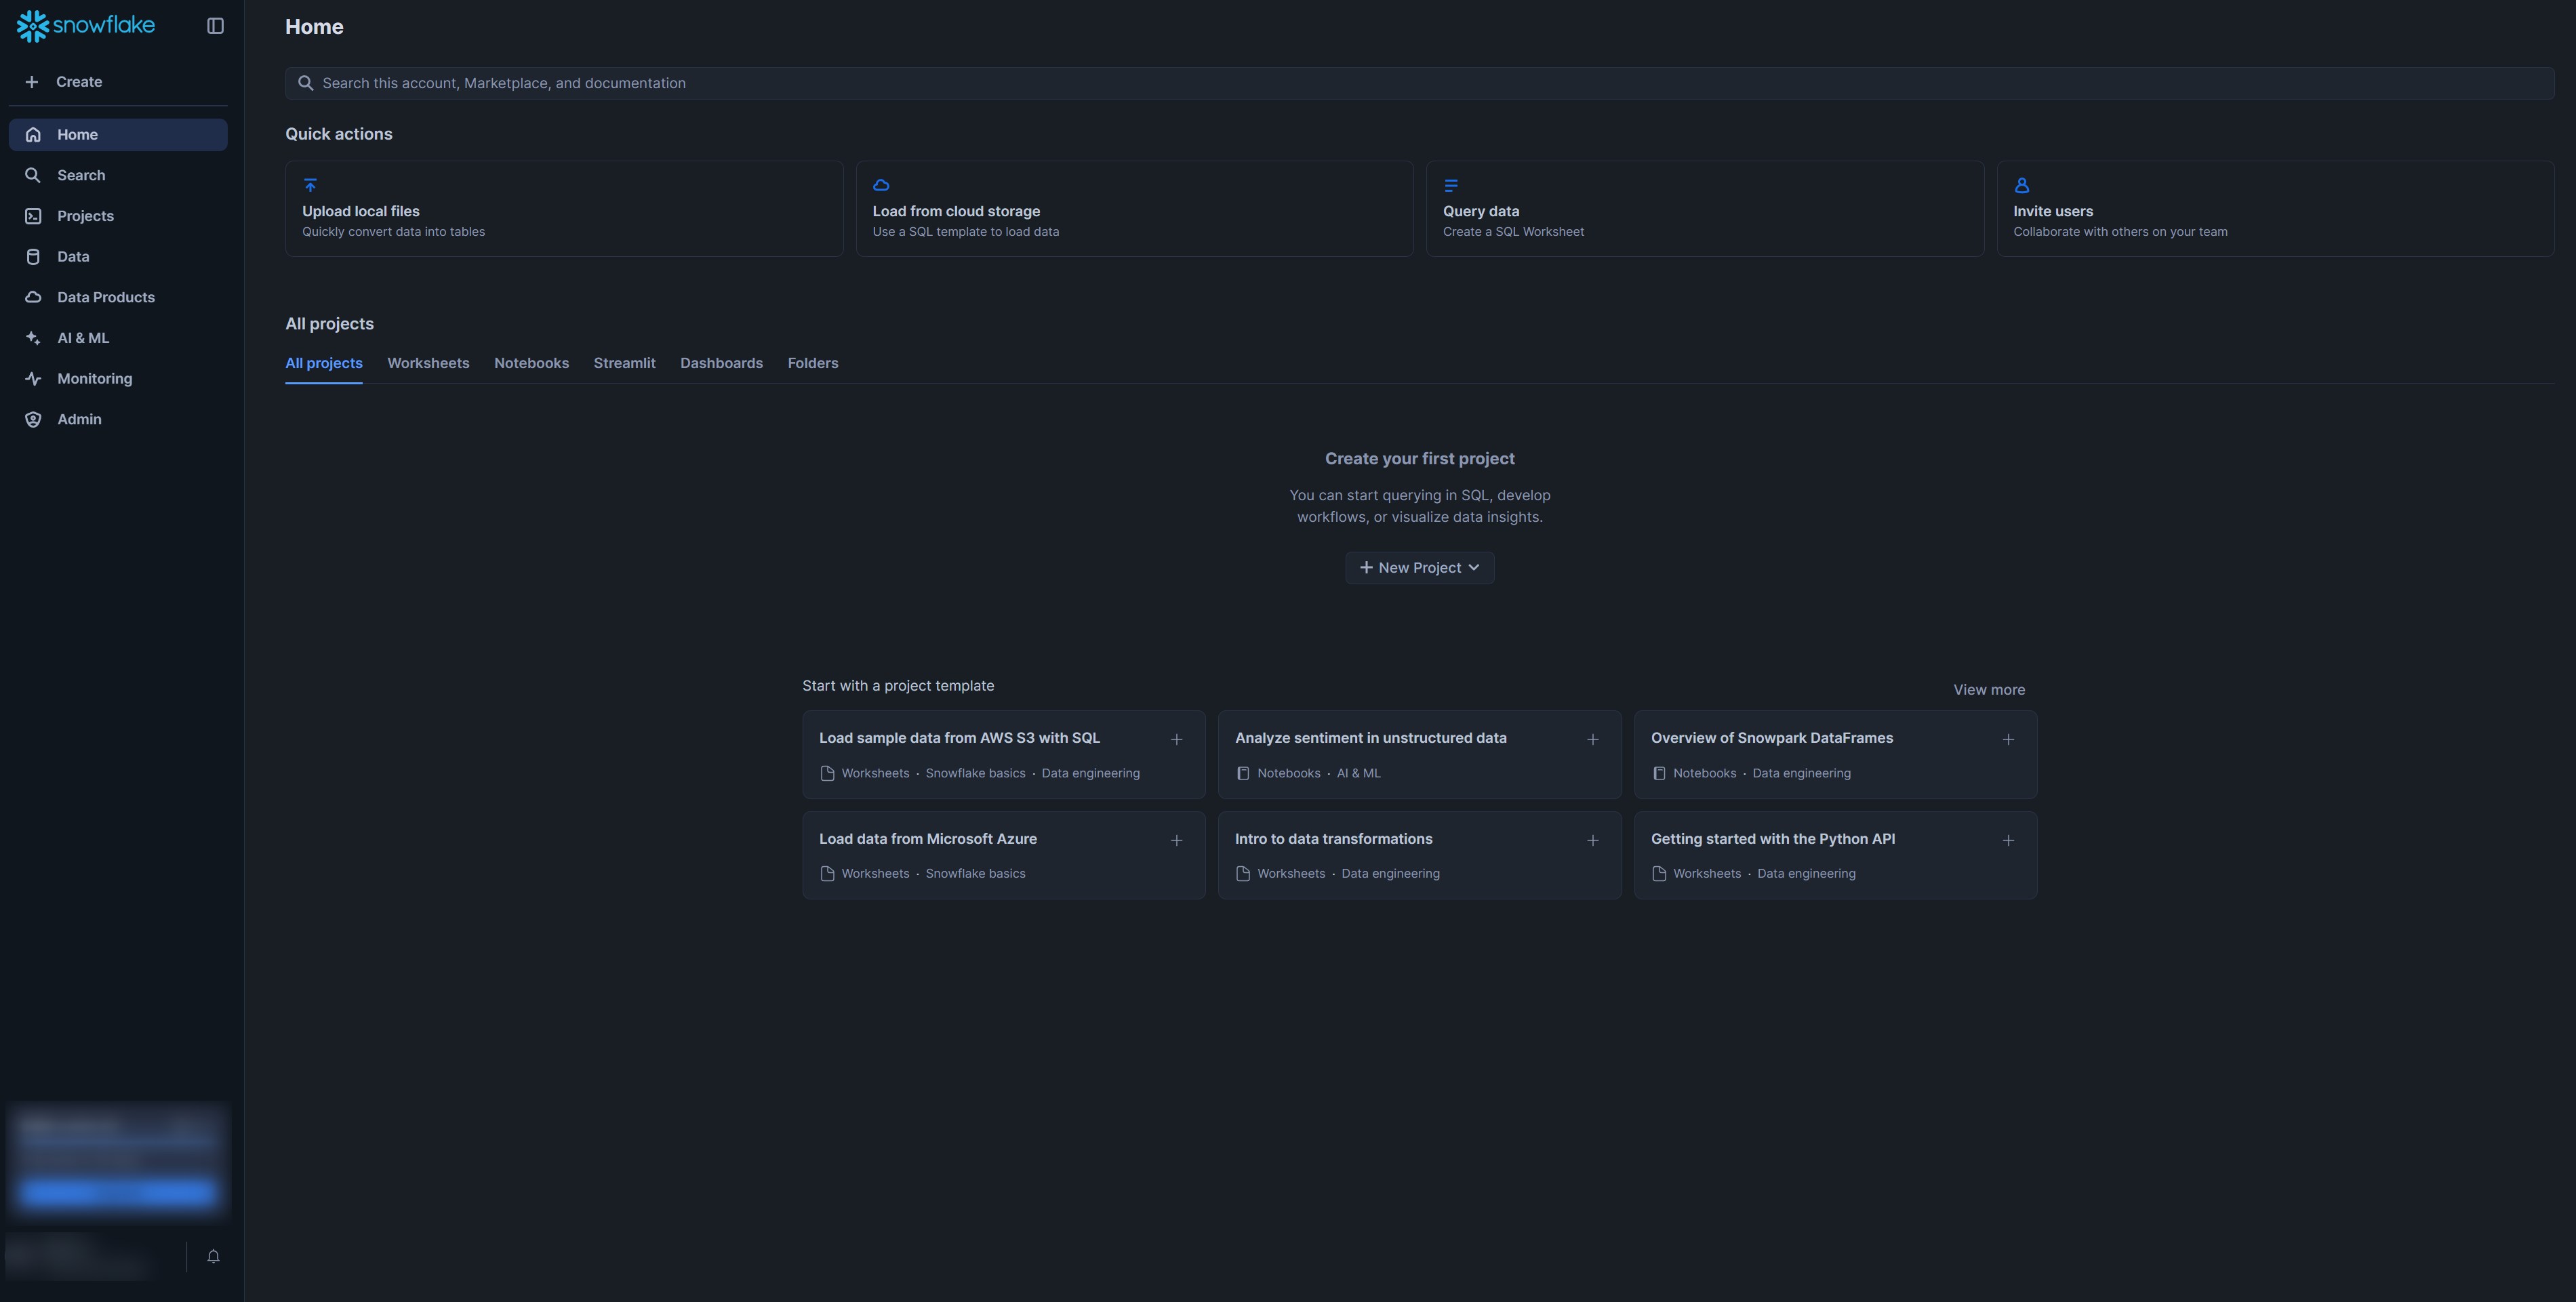Click the Invite users quick action
This screenshot has width=2576, height=1302.
[2275, 209]
